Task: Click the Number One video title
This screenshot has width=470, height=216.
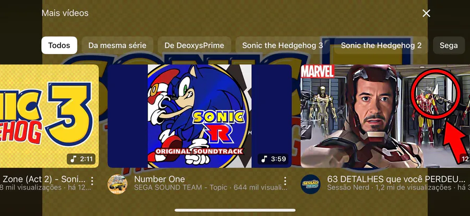Action: [x=159, y=179]
